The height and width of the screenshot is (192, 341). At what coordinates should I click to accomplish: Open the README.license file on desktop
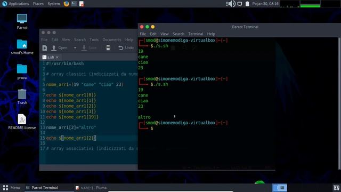pyautogui.click(x=22, y=122)
